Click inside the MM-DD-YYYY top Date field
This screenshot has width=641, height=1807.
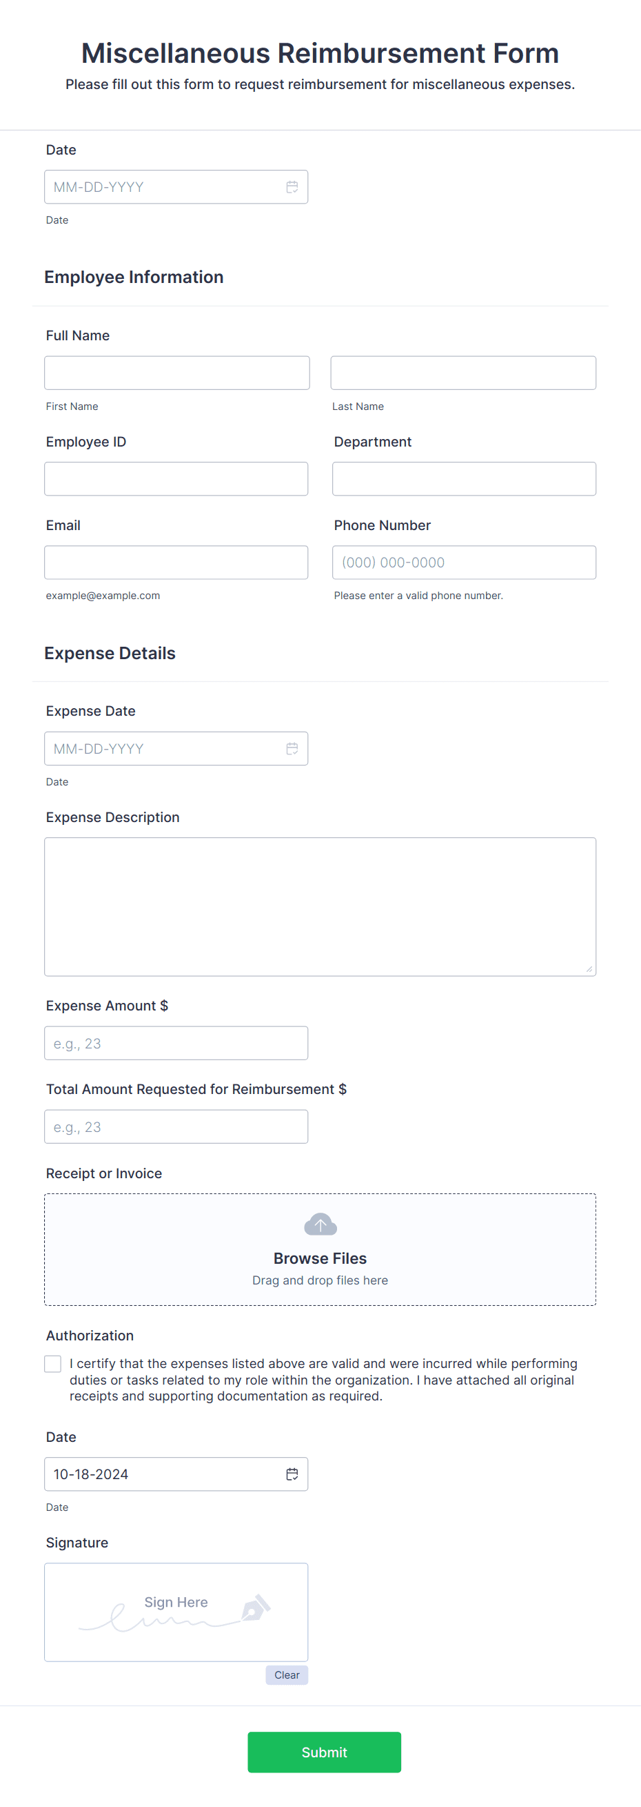coord(161,186)
